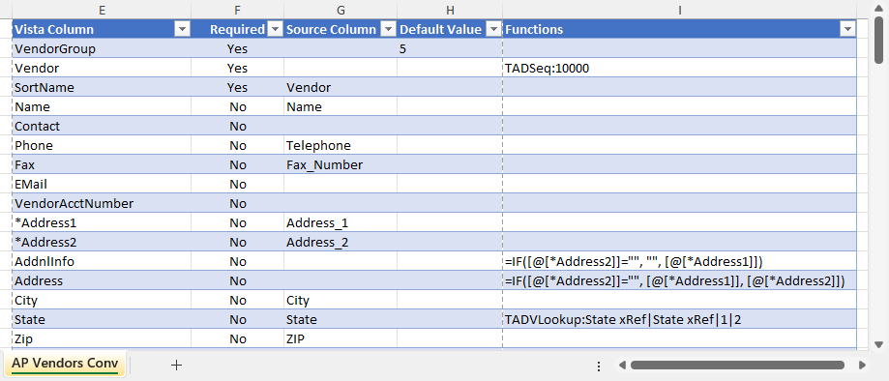Select the Contact cell
The height and width of the screenshot is (381, 889).
tap(102, 126)
